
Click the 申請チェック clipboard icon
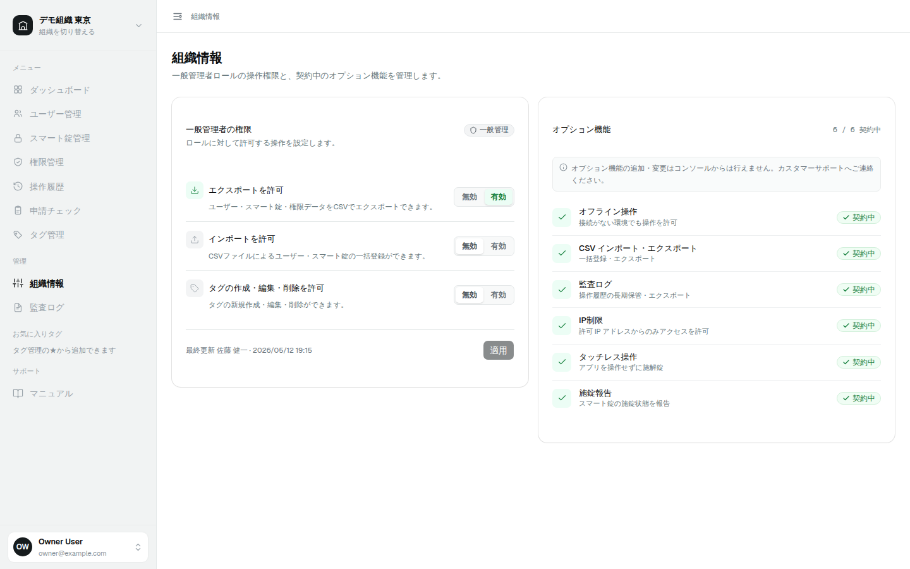tap(18, 211)
